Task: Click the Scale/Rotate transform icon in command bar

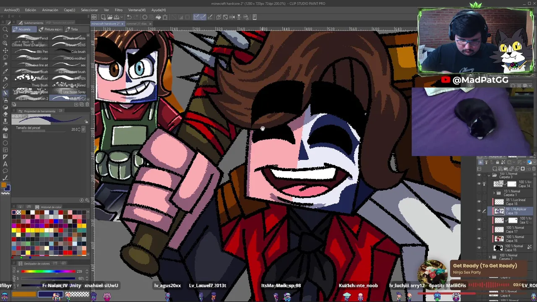Action: tap(165, 17)
